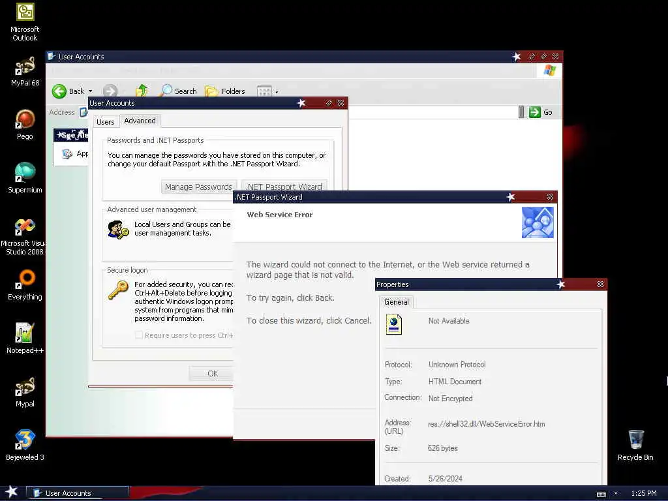Click the Secure logon key icon
The width and height of the screenshot is (668, 501).
tap(118, 290)
